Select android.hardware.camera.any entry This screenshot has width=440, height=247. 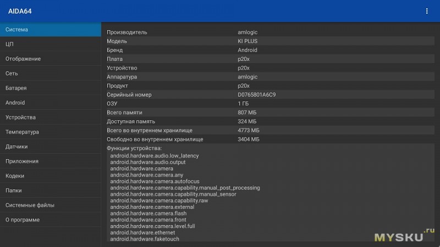[146, 175]
